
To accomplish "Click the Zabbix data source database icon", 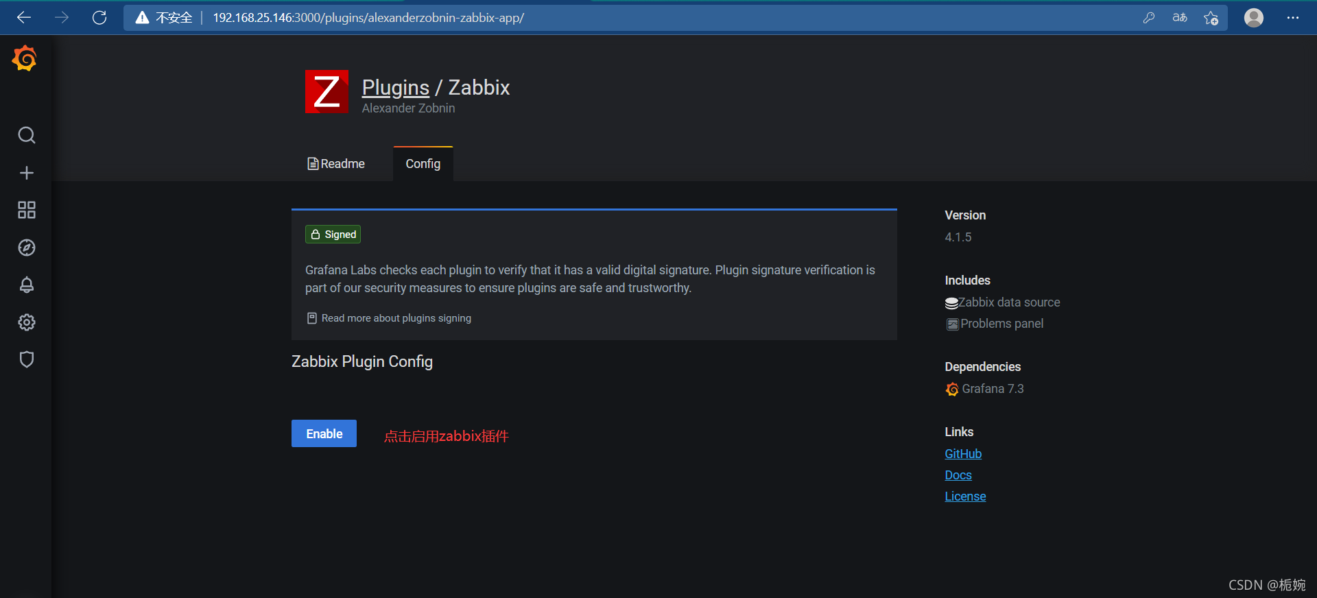I will click(951, 303).
